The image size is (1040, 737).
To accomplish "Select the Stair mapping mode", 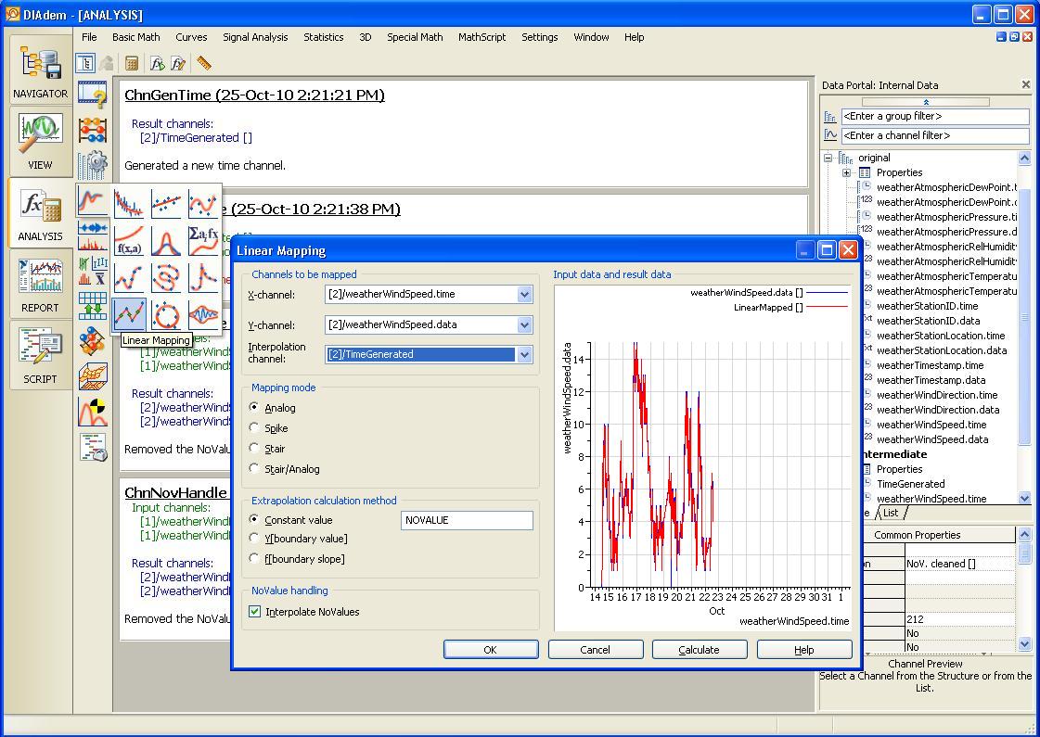I will pos(254,449).
